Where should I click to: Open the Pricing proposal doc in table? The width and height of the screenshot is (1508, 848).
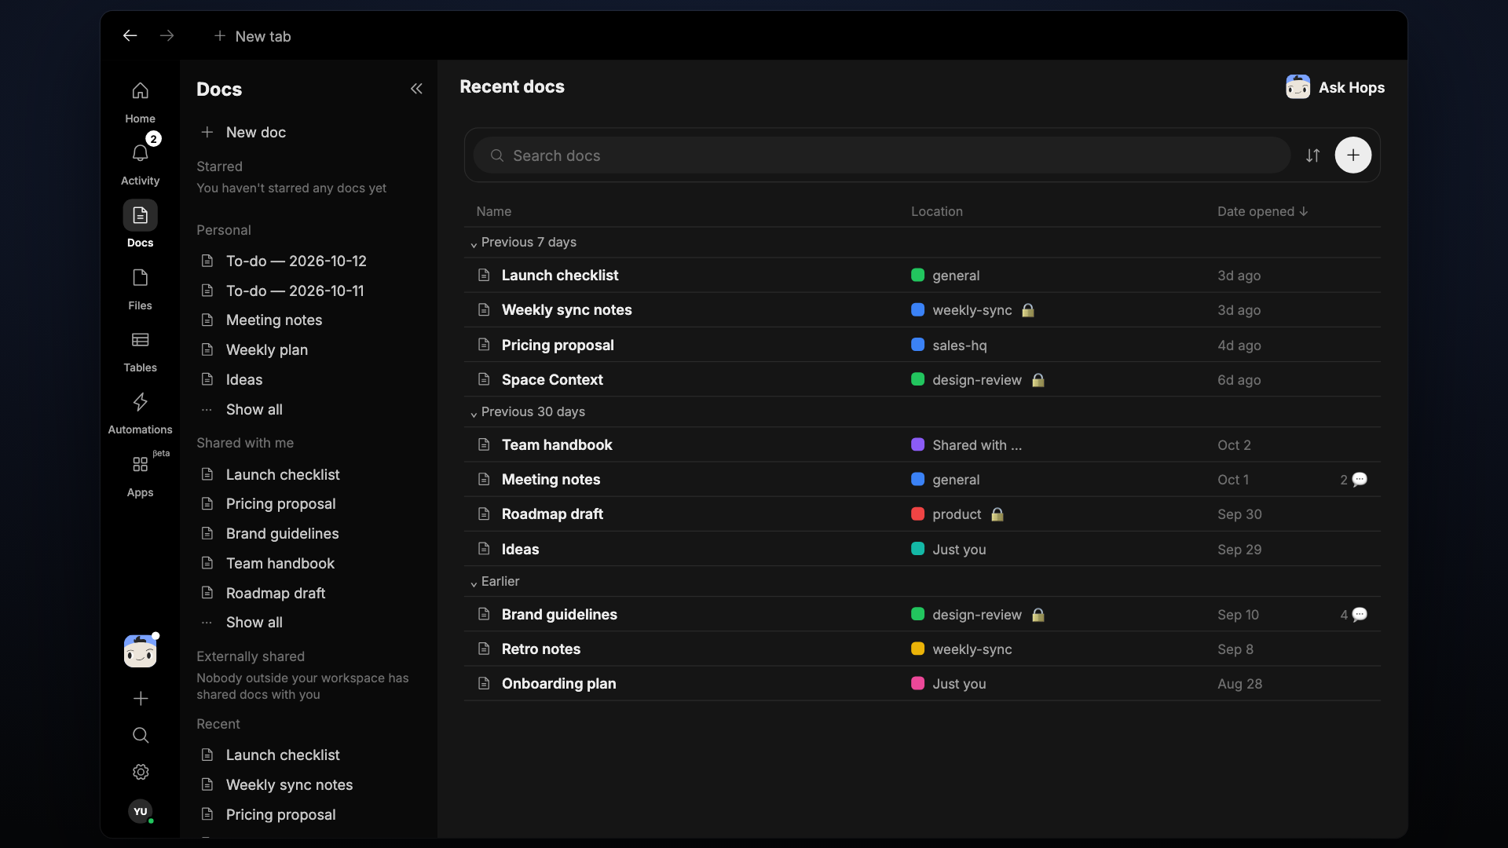(x=921, y=345)
